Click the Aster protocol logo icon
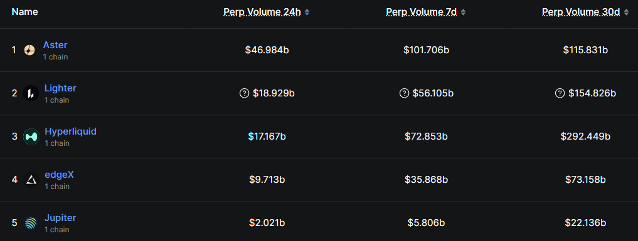Screen dimensions: 638x241 [x=29, y=50]
